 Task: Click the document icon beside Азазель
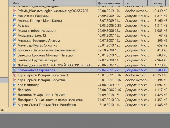[14, 26]
